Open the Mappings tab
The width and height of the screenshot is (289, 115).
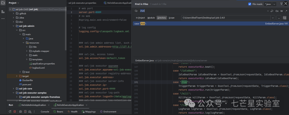tap(89, 112)
